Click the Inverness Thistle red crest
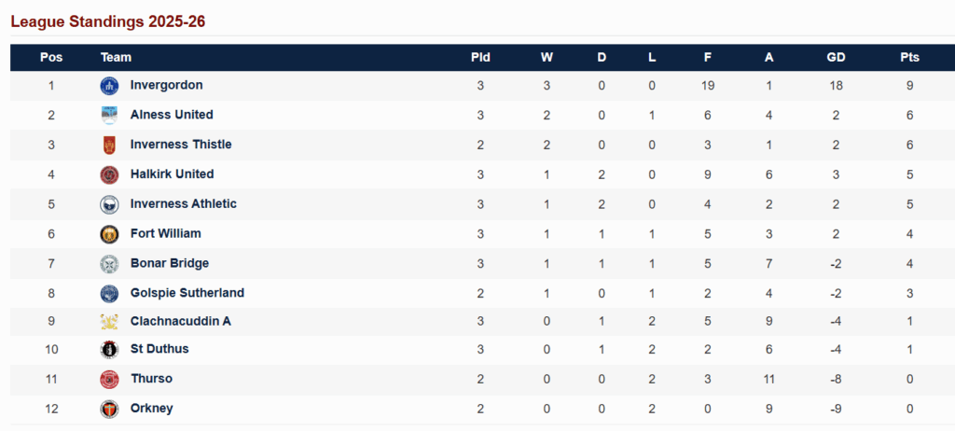Screen dimensions: 955x431 (x=110, y=146)
